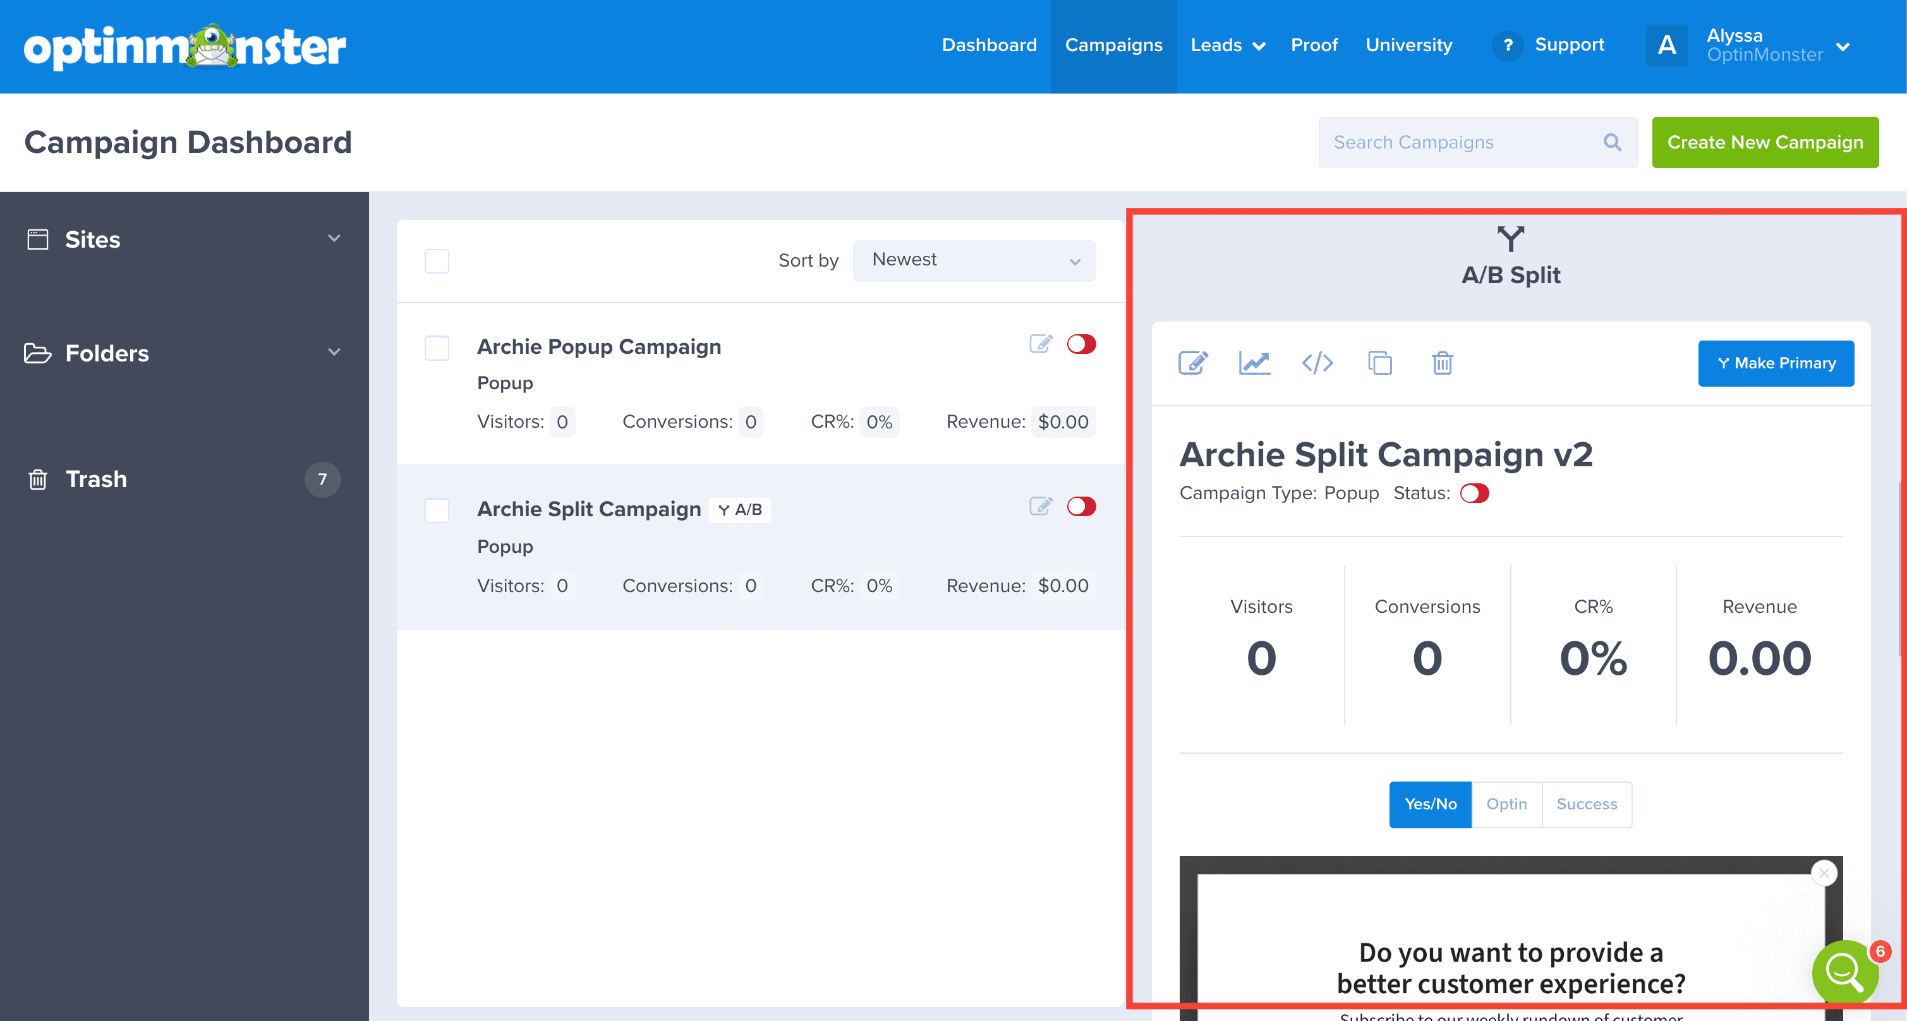Switch to the Optin view tab
Image resolution: width=1907 pixels, height=1021 pixels.
[1506, 804]
